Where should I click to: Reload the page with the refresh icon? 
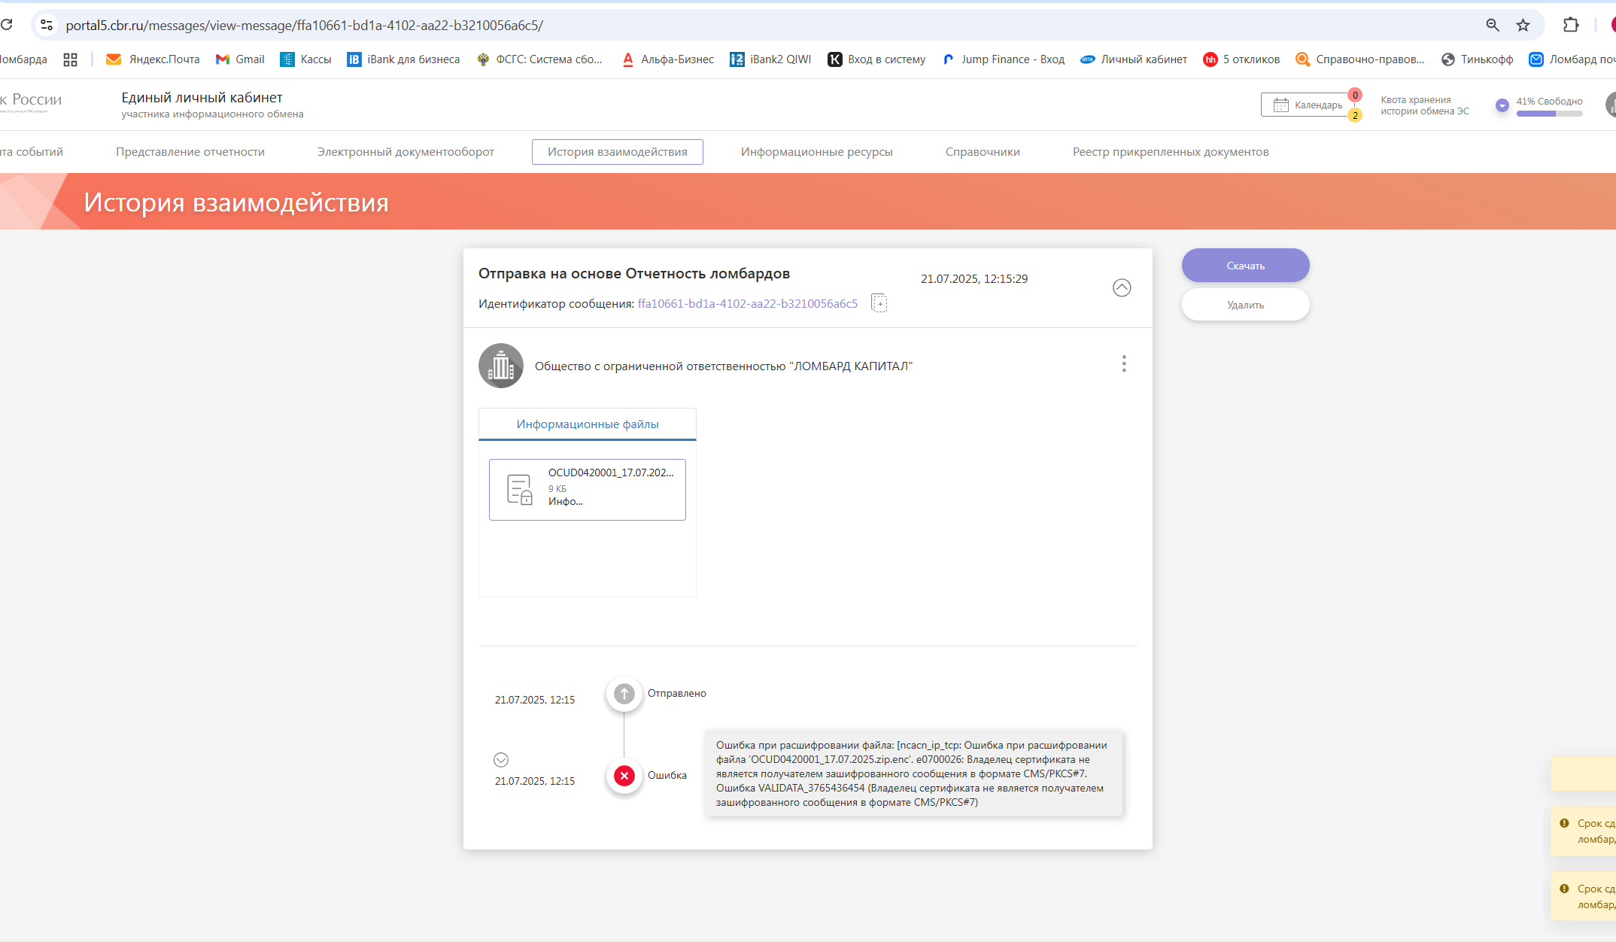pyautogui.click(x=7, y=25)
